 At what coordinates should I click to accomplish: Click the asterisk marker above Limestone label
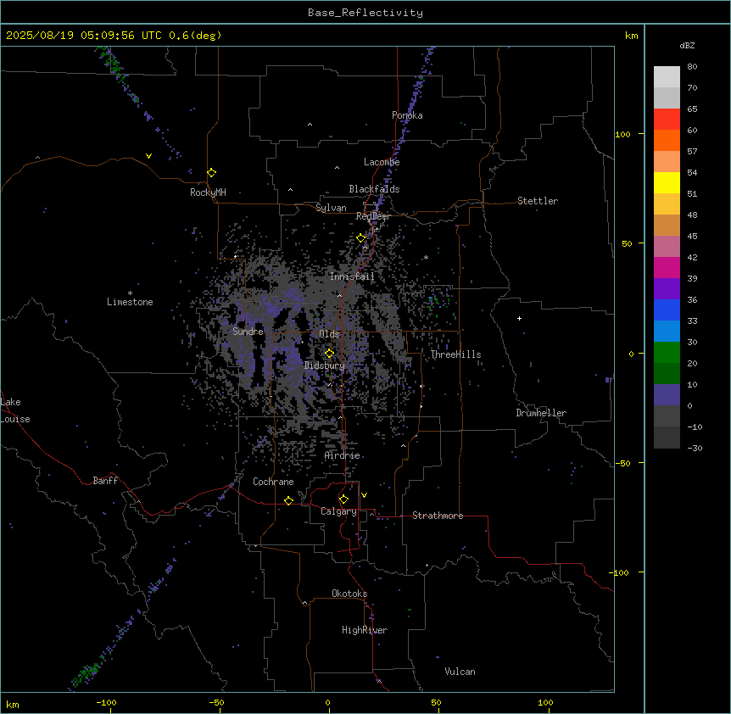click(x=130, y=293)
